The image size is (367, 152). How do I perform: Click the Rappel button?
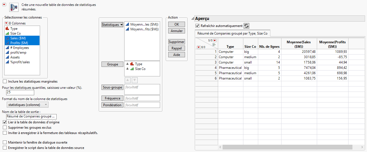click(177, 48)
